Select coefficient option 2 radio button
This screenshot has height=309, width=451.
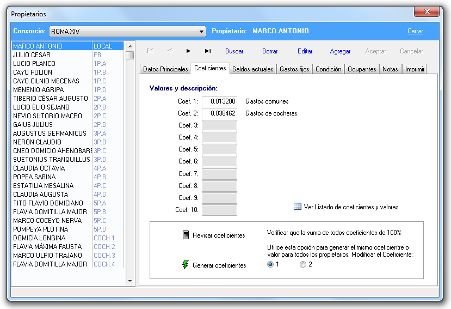tap(303, 264)
